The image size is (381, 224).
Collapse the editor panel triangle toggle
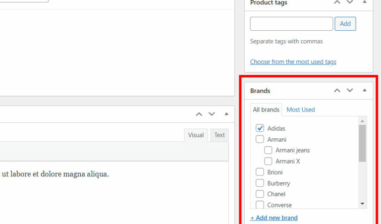tap(226, 113)
